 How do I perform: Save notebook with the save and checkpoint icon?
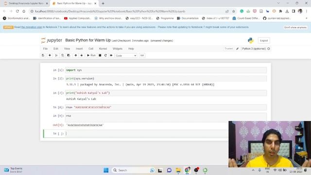tap(43, 55)
